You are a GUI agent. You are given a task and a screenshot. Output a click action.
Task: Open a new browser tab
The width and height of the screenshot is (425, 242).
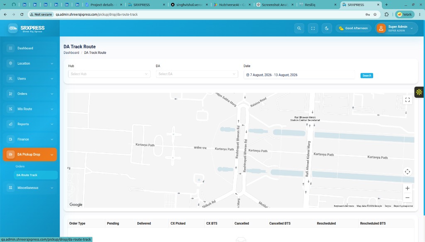click(386, 5)
